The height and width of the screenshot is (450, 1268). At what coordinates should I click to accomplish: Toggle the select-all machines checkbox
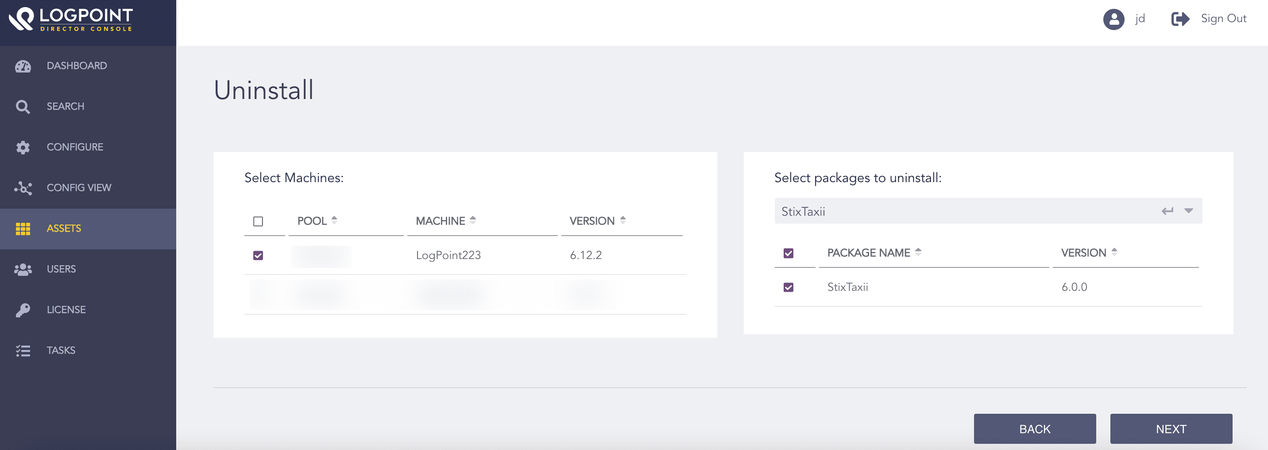258,221
